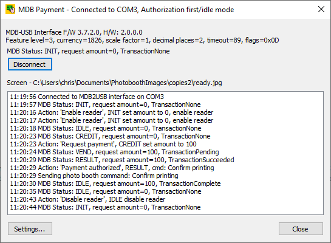
Task: Click the MDB Payment app icon in title bar
Action: click(10, 10)
